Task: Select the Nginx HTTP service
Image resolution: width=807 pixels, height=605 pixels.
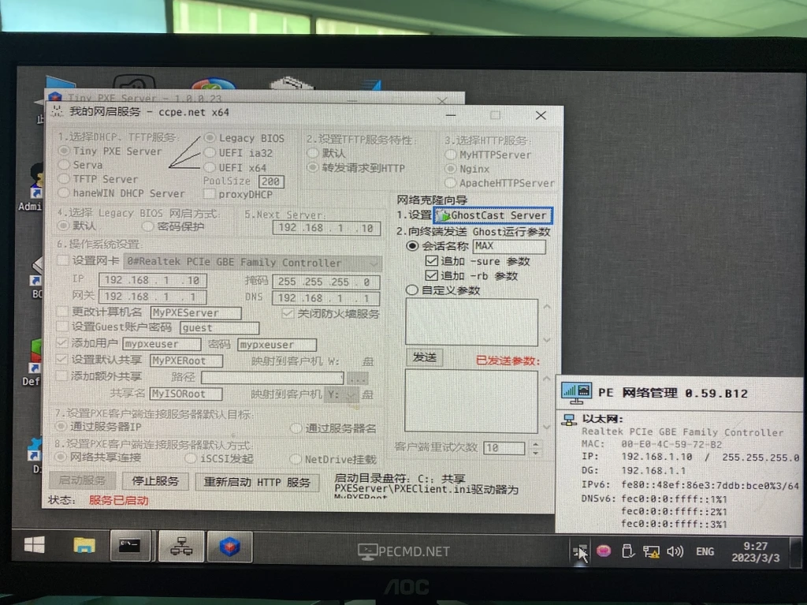Action: tap(450, 169)
